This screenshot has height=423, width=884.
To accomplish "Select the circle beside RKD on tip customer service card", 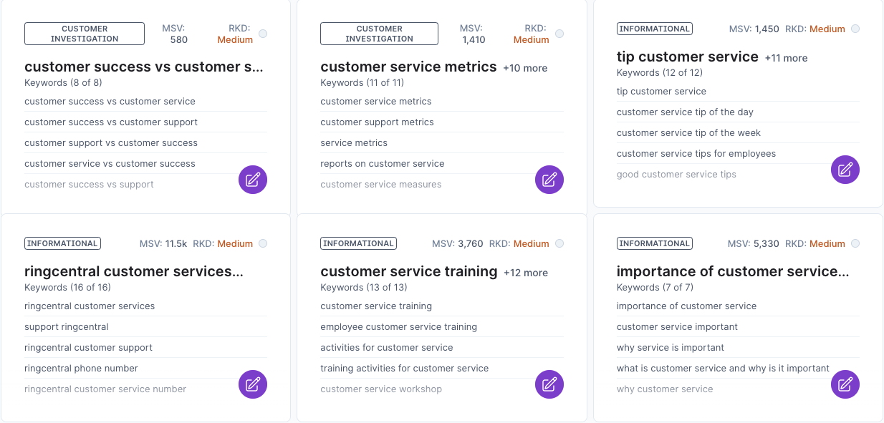I will (855, 28).
